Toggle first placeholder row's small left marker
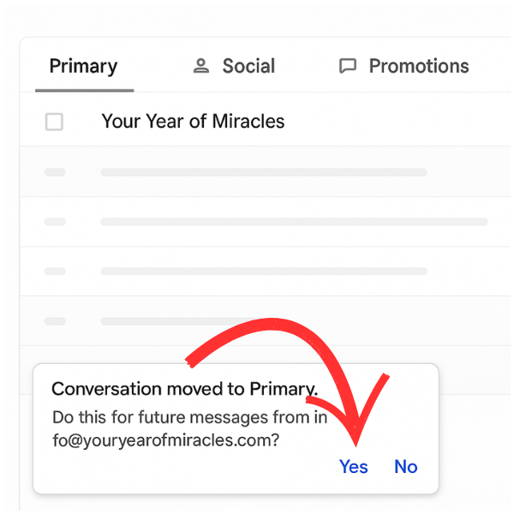 55,172
